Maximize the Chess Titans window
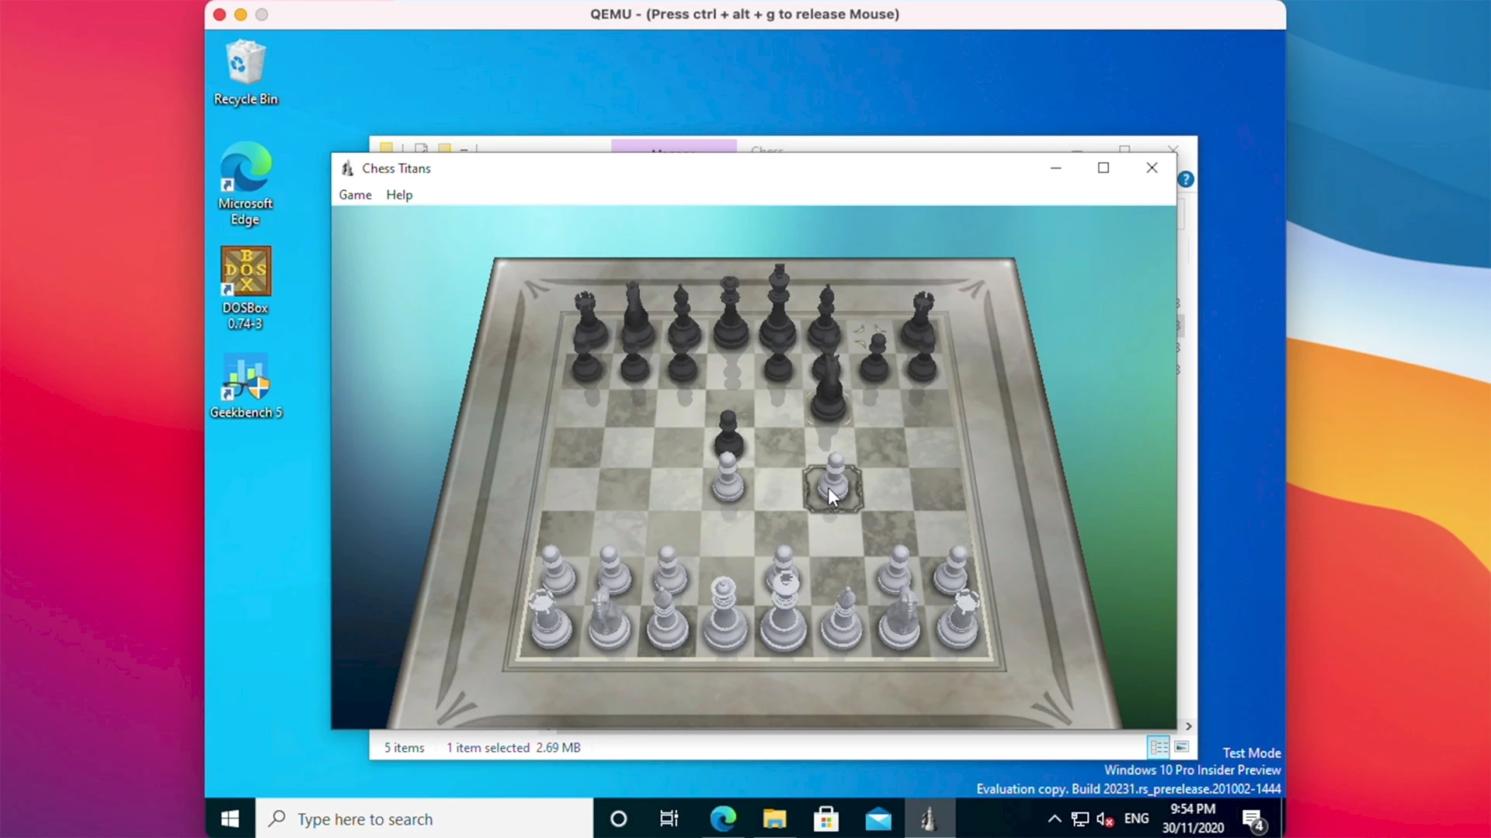The width and height of the screenshot is (1491, 838). click(x=1103, y=168)
